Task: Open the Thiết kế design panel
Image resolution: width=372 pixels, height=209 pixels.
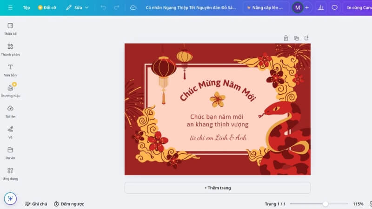Action: click(10, 28)
